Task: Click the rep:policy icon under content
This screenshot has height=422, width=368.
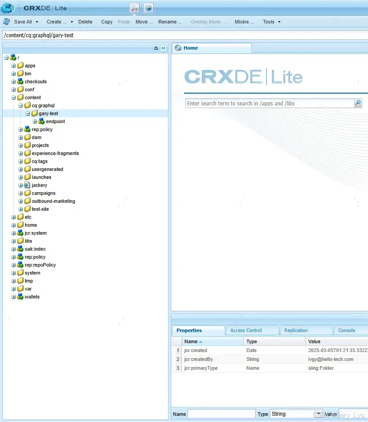Action: coord(27,129)
